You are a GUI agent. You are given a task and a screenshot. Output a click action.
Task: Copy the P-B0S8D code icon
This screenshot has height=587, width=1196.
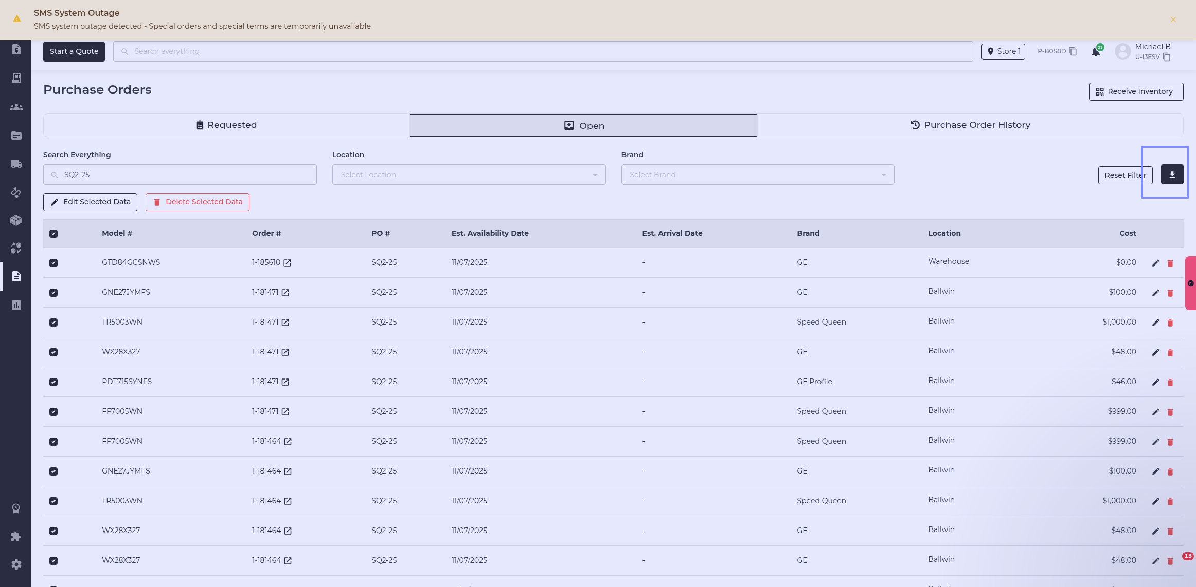pos(1073,51)
